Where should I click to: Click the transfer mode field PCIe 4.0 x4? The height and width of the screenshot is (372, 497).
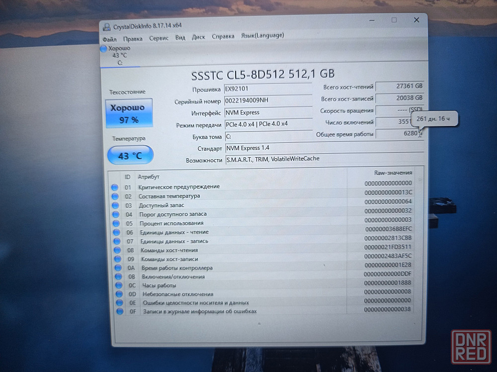pos(268,124)
